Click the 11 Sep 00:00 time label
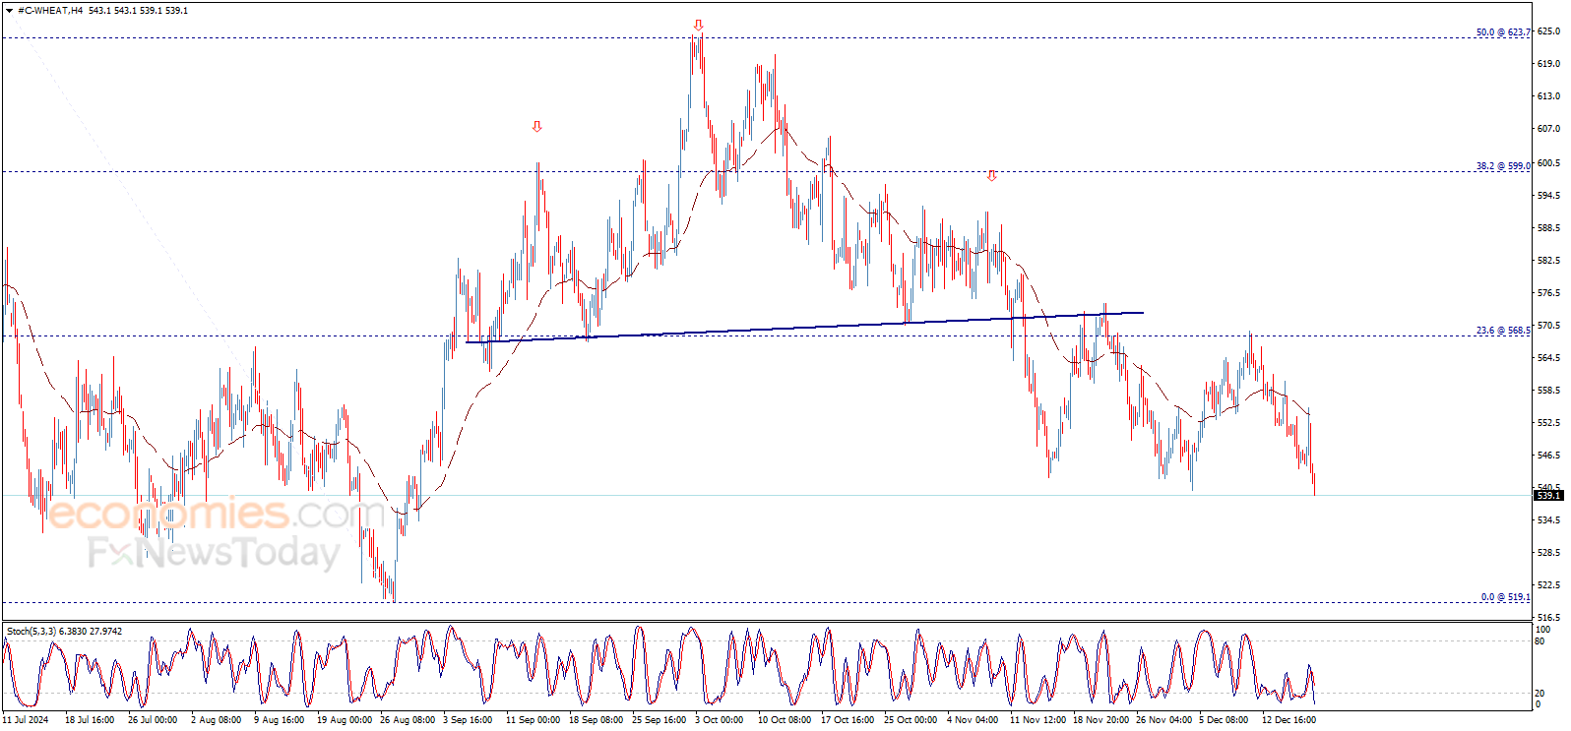Screen dimensions: 1571x731 point(533,720)
